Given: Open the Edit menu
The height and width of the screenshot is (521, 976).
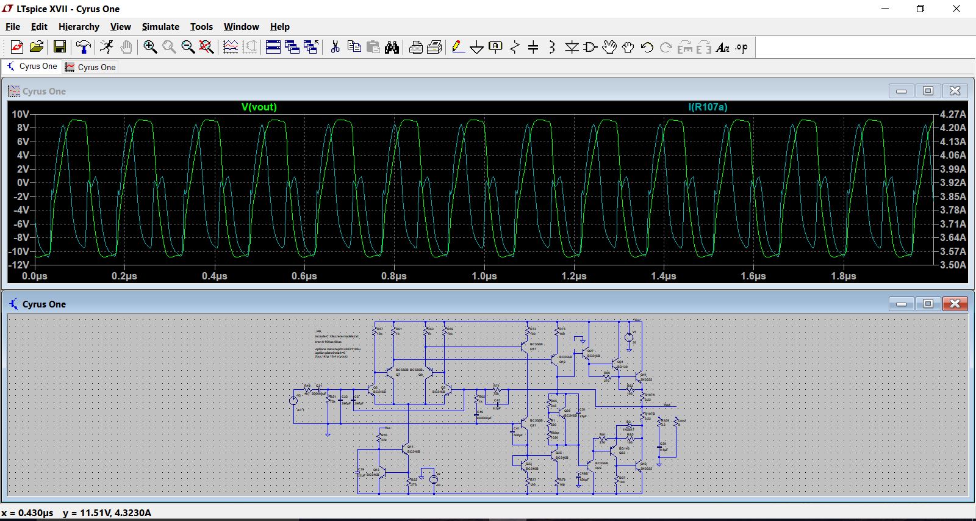Looking at the screenshot, I should pos(39,27).
